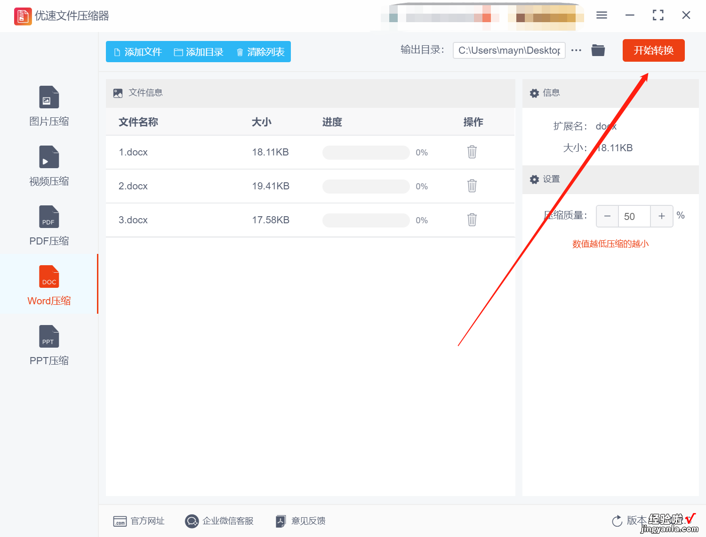706x537 pixels.
Task: Open the PDF压缩 section
Action: tap(49, 226)
